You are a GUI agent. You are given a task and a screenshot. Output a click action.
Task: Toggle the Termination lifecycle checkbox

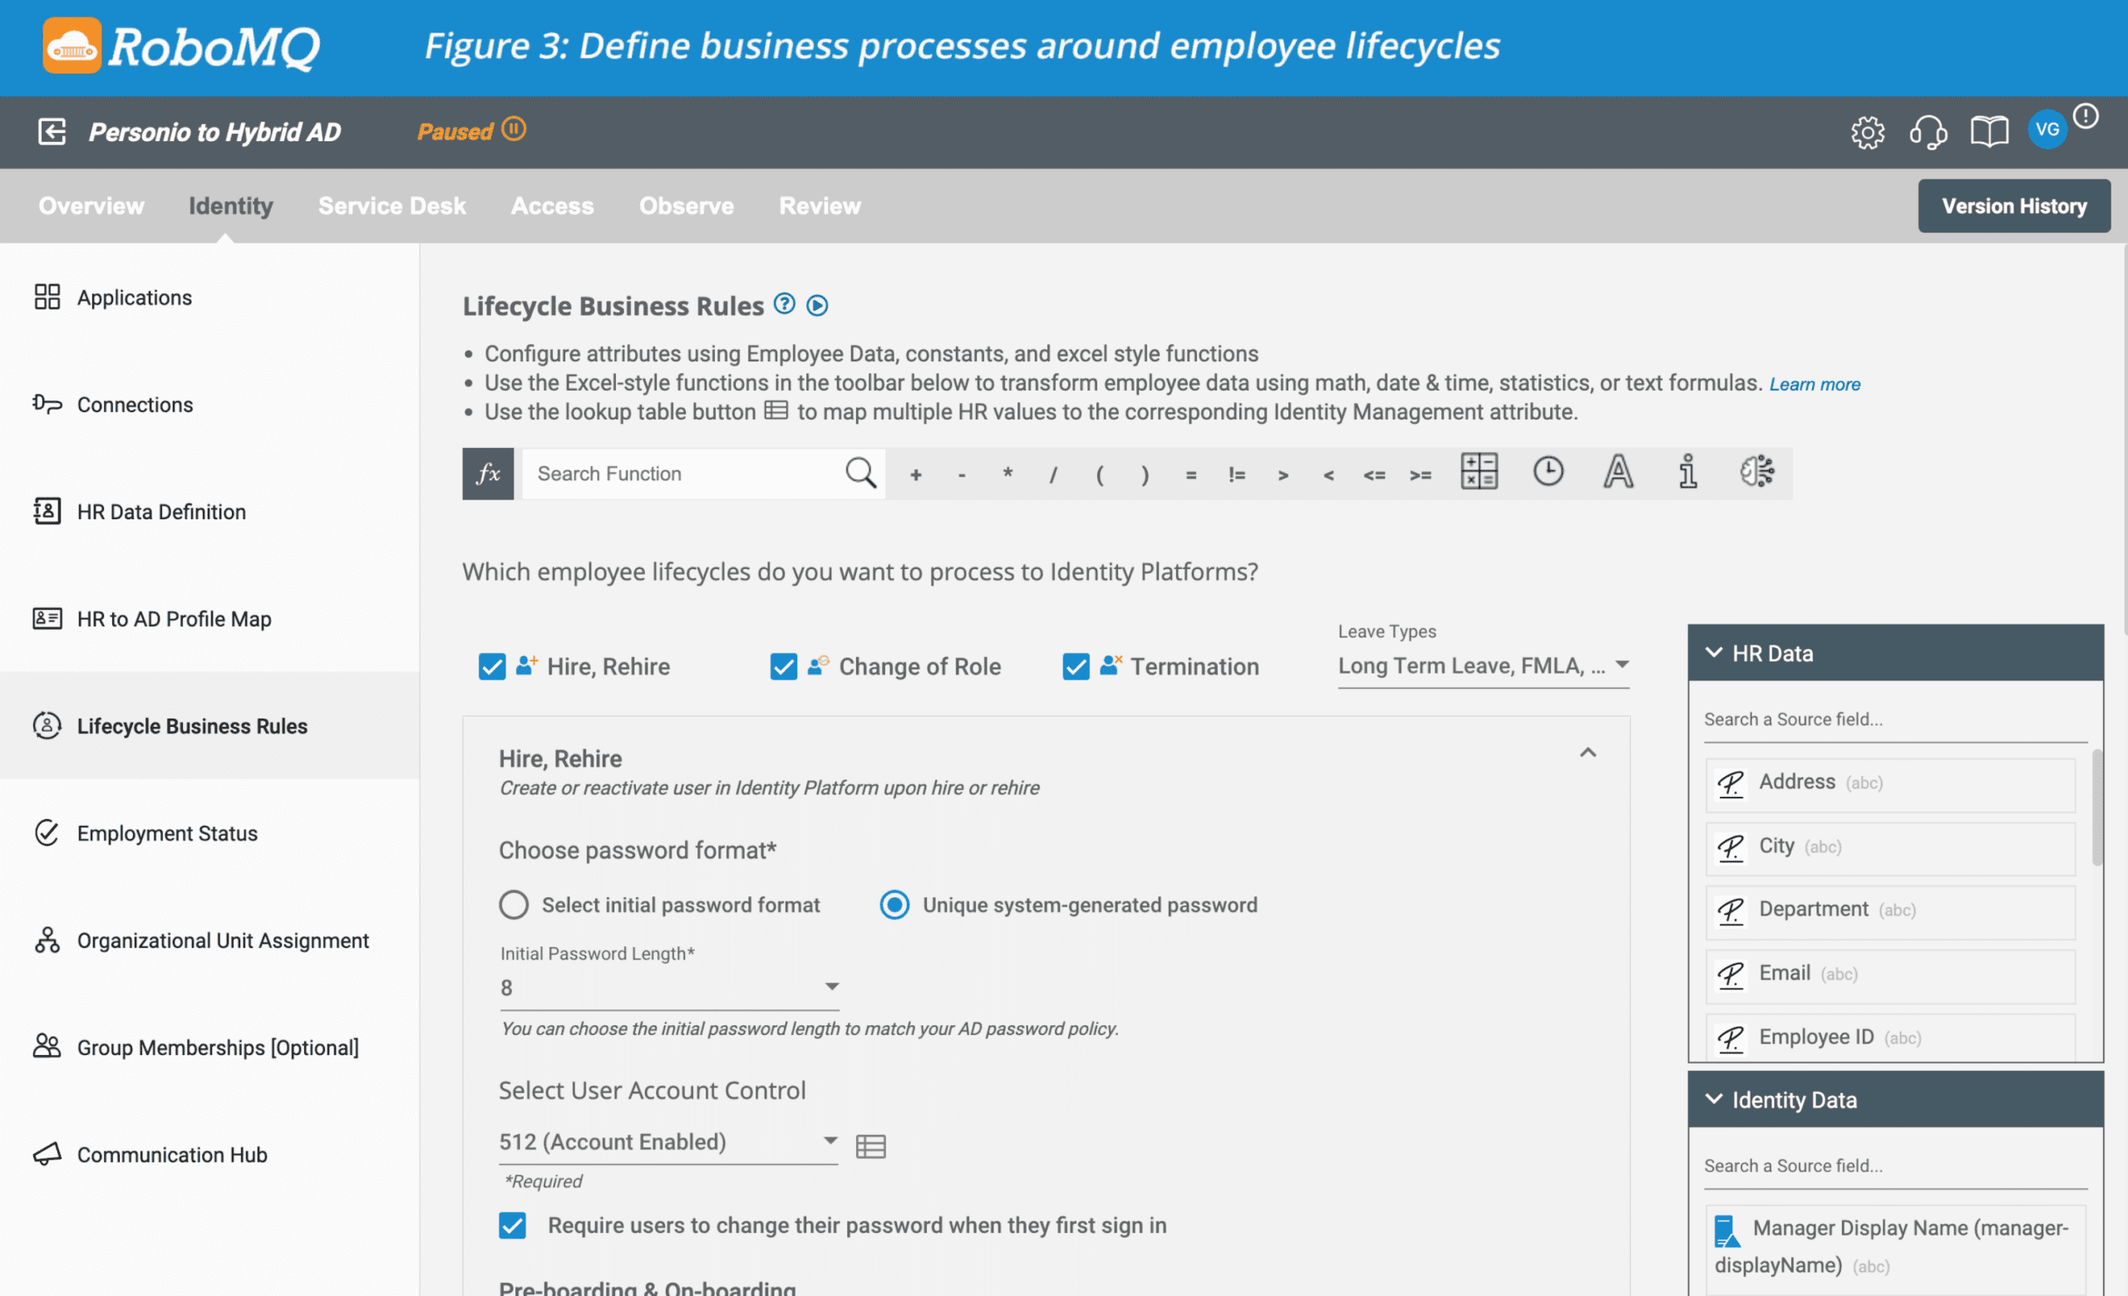click(1076, 666)
